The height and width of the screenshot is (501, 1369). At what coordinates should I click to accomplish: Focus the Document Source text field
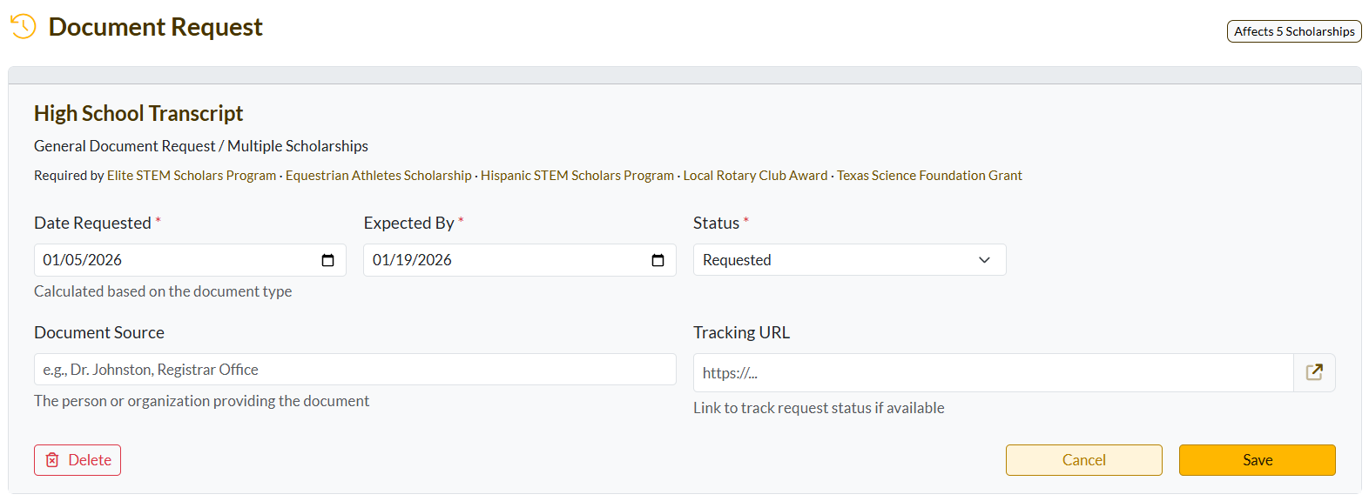pyautogui.click(x=354, y=370)
